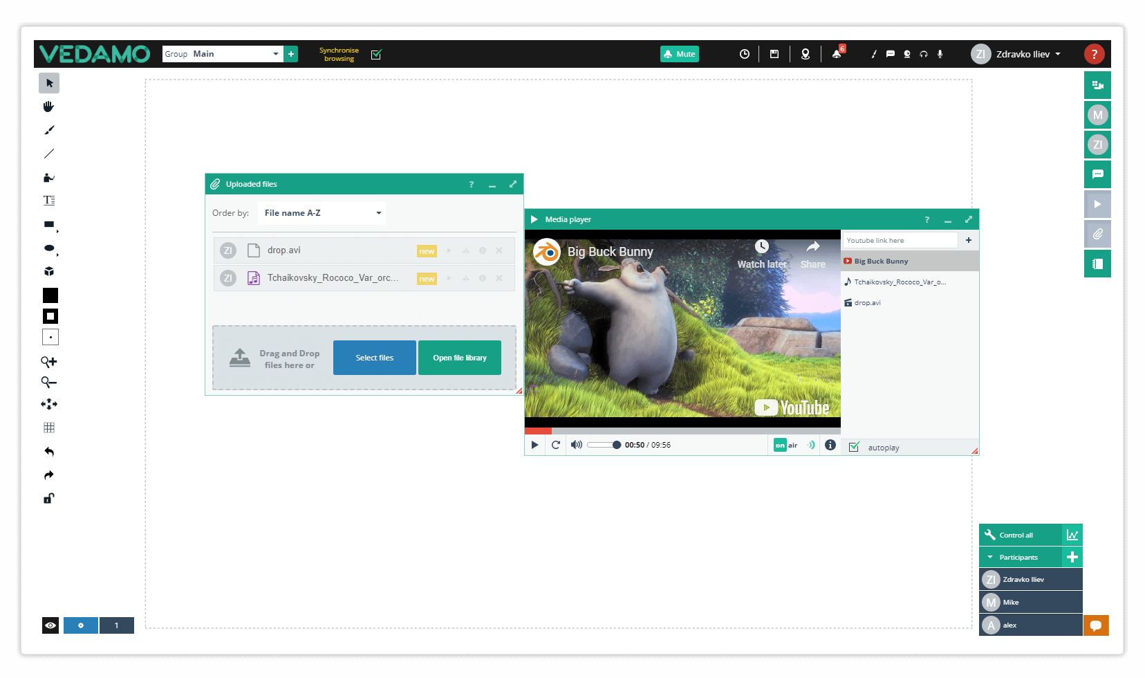Click the Big Buck Bunny video thumbnail
The image size is (1145, 678).
pyautogui.click(x=682, y=328)
